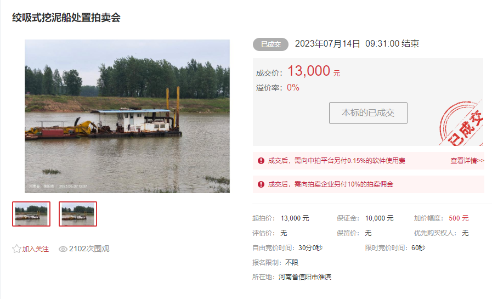Click the auction title 绞吸式挖泥船处置拍卖会
Screen dimensions: 492x299
(66, 18)
